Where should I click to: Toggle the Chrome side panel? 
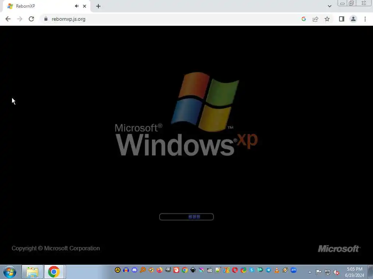(342, 19)
